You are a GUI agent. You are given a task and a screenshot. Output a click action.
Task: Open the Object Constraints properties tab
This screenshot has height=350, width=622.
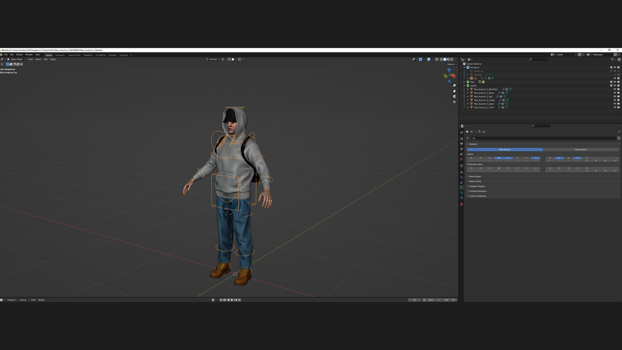pyautogui.click(x=462, y=182)
